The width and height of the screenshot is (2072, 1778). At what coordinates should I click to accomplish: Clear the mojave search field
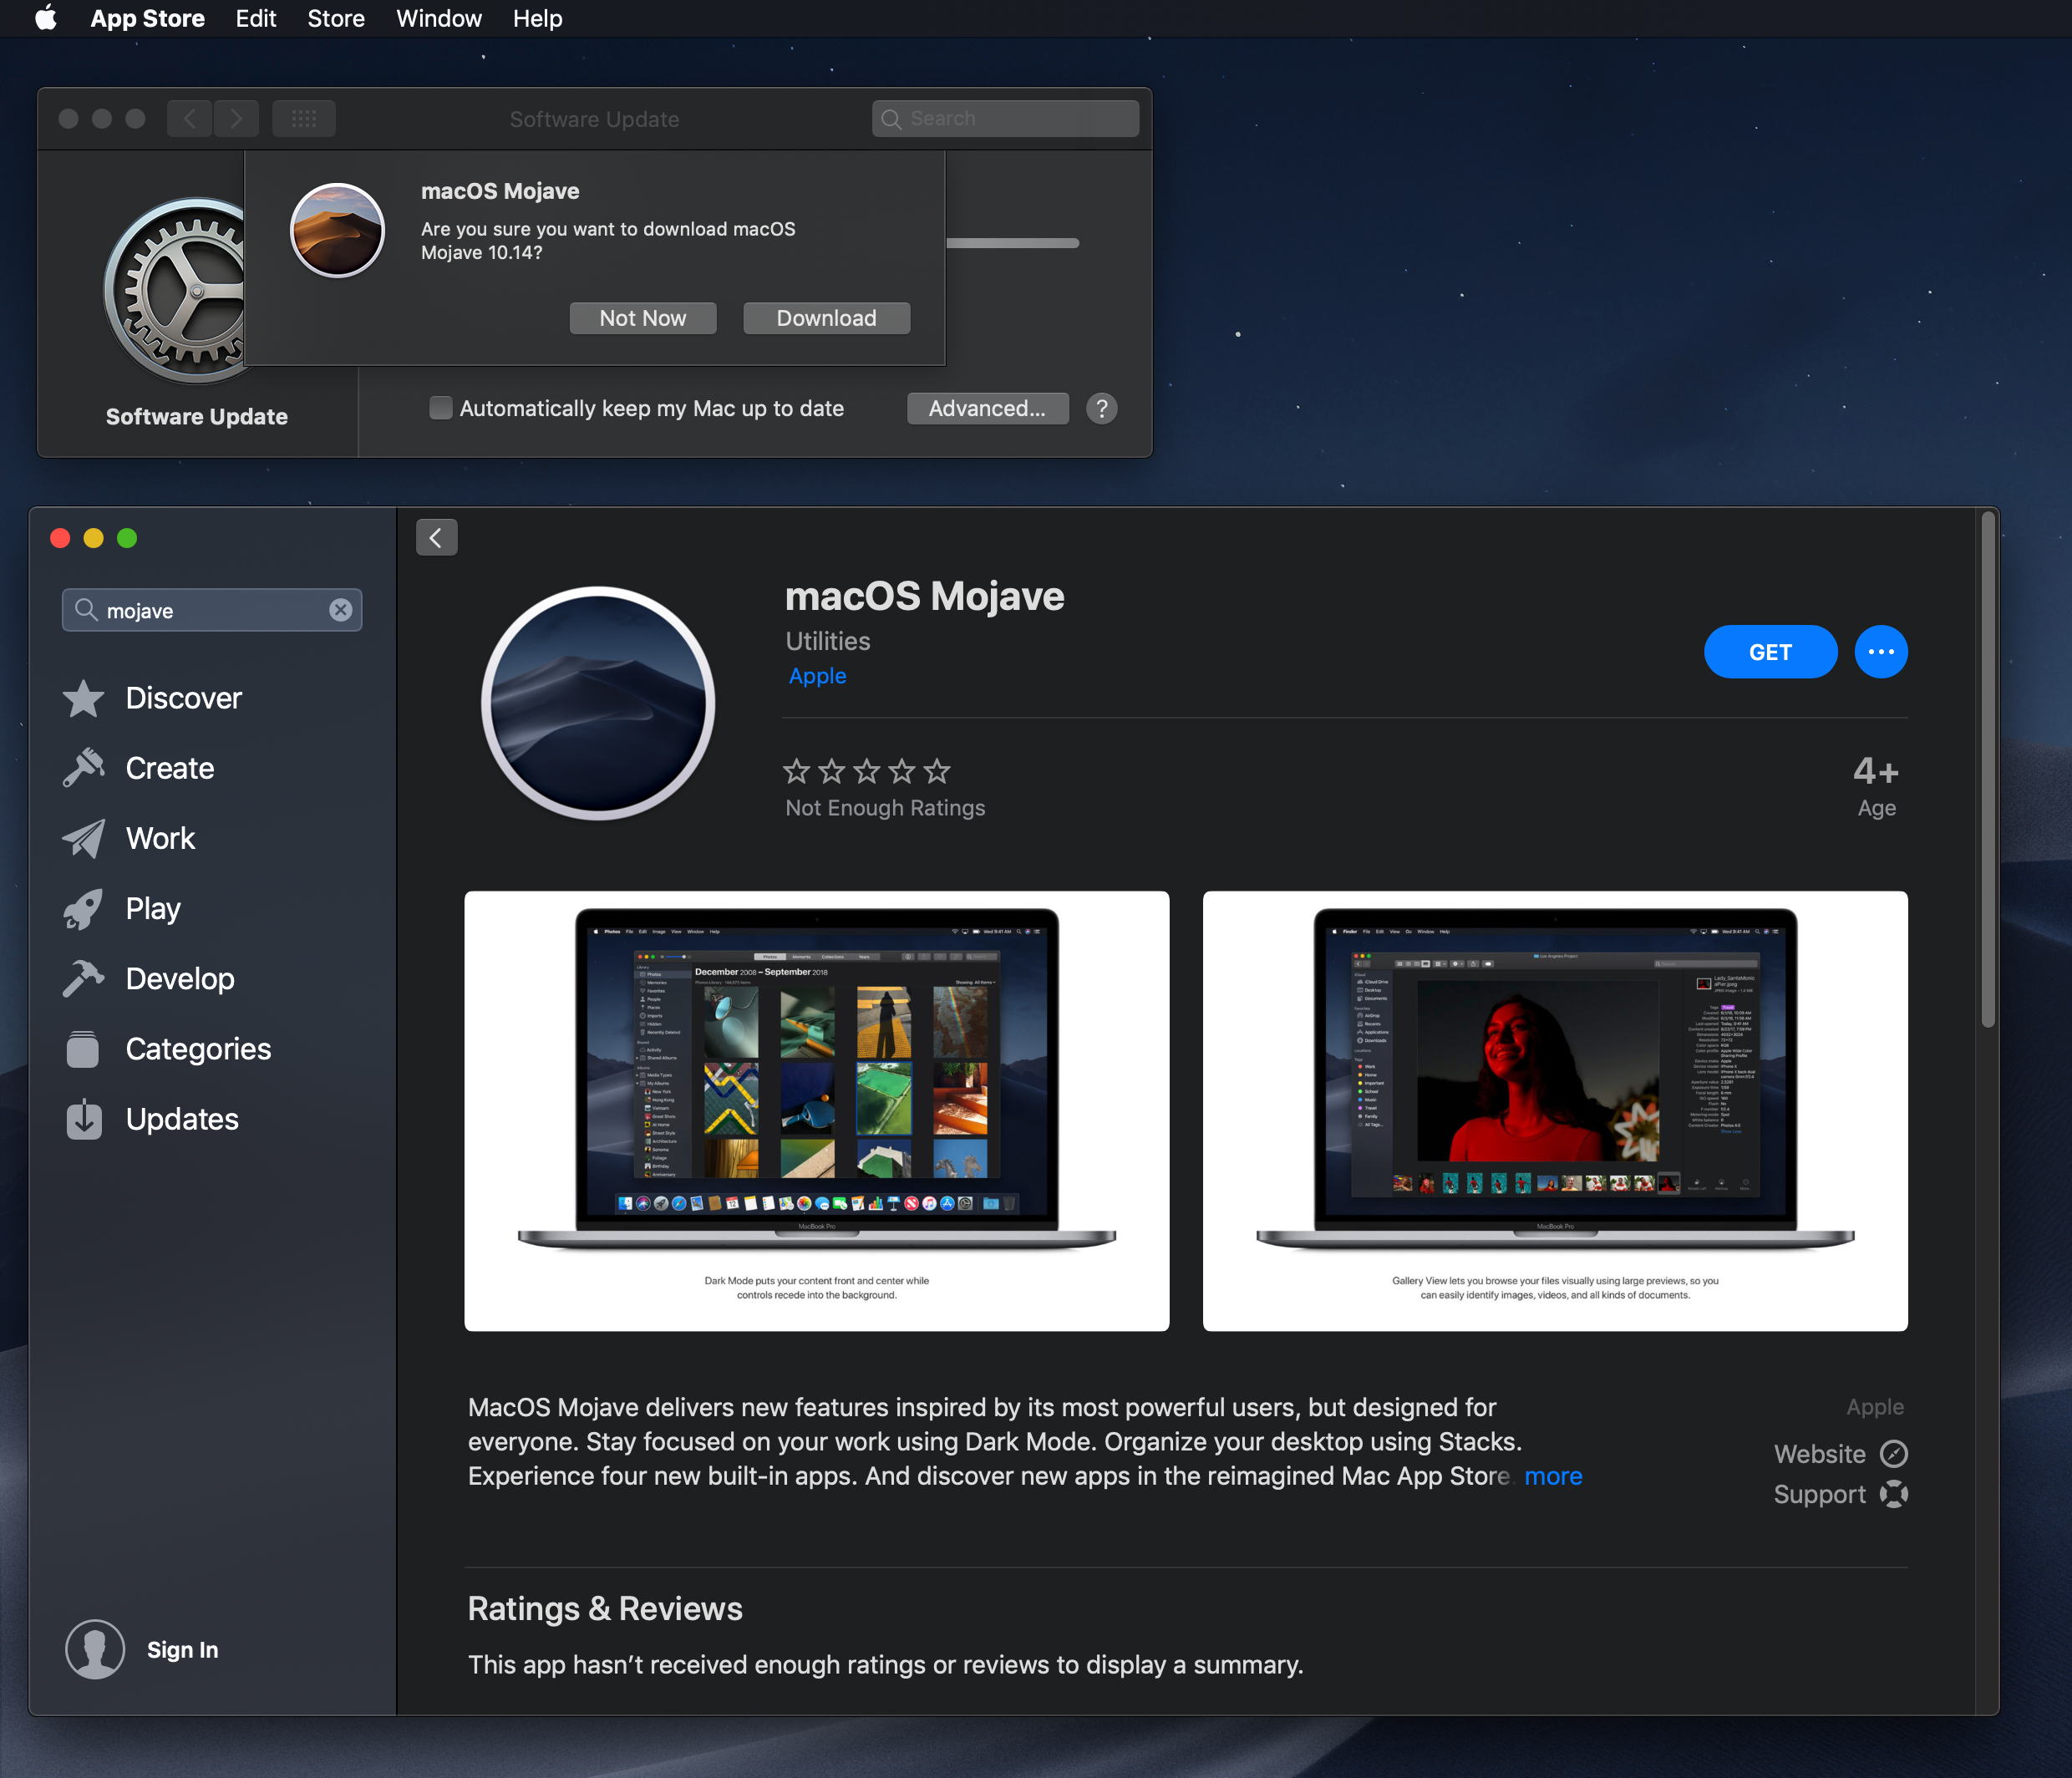pos(341,610)
